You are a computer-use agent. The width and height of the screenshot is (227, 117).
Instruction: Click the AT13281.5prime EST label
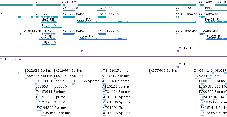coord(117,97)
